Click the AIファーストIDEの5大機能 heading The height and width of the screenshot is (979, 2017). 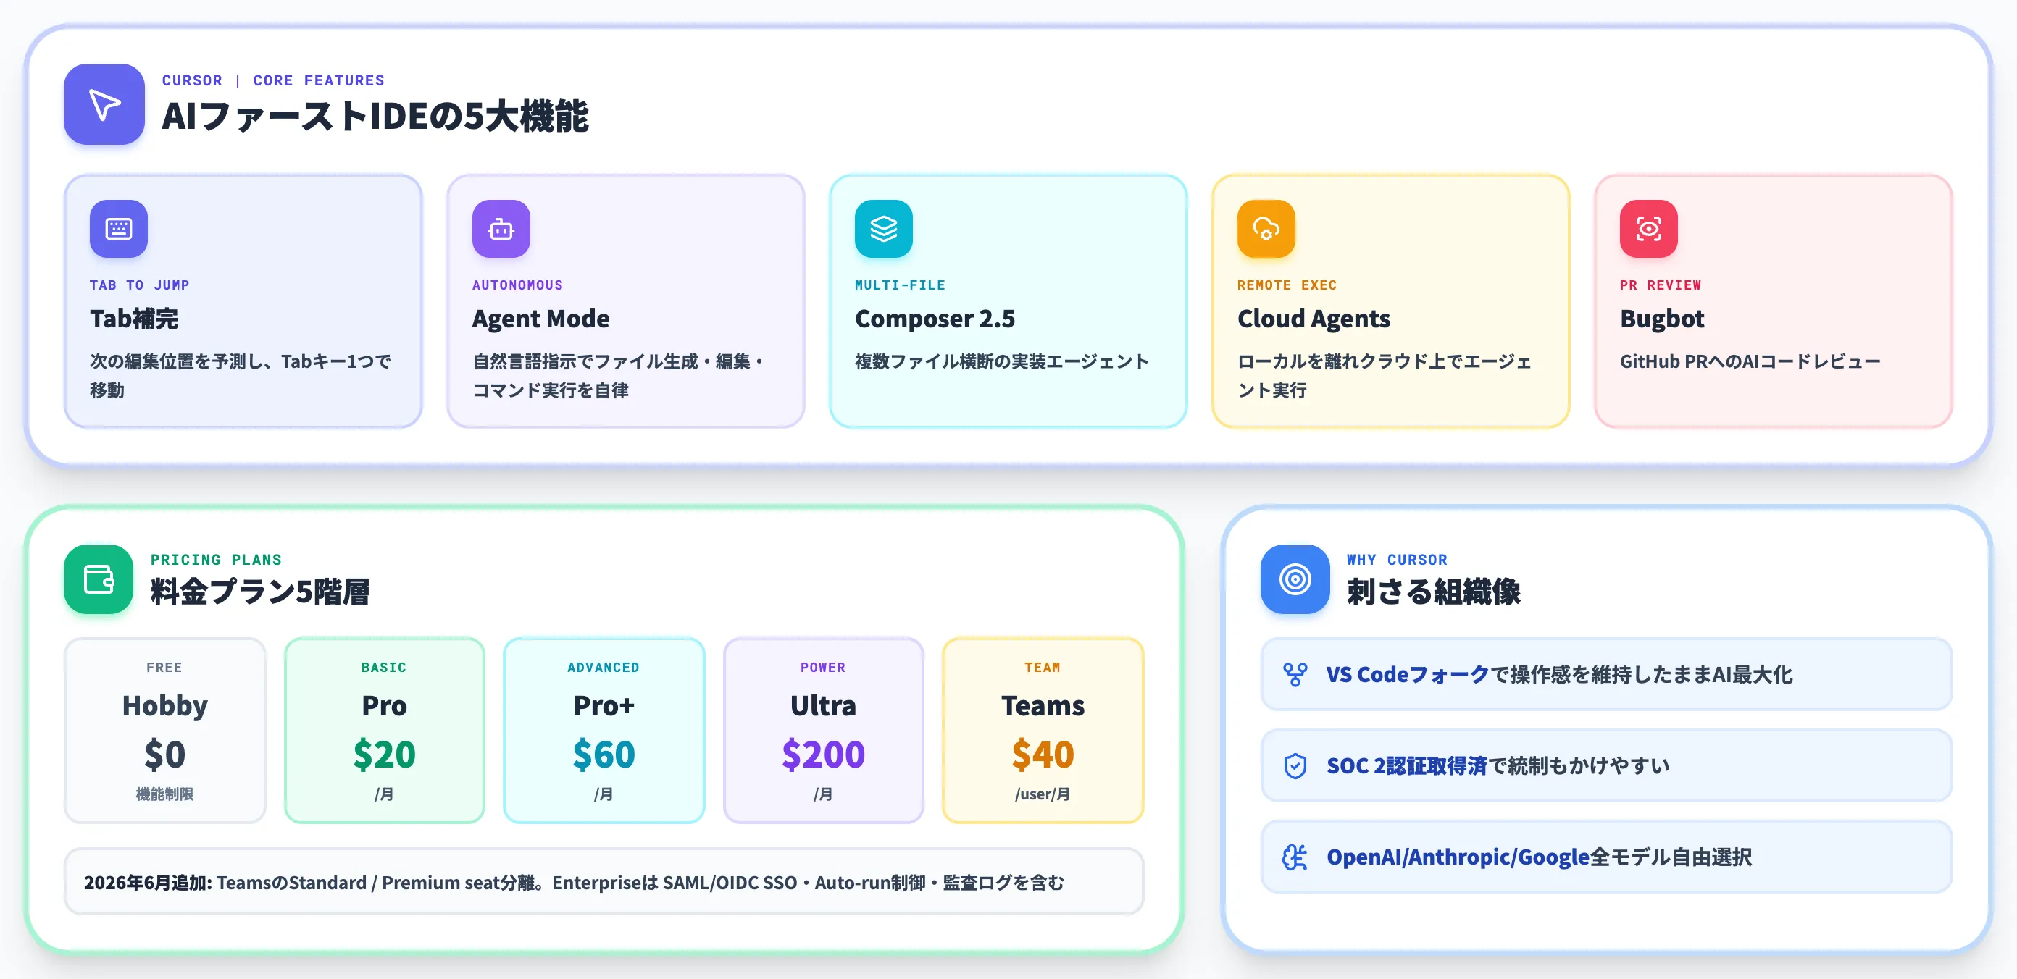coord(375,116)
